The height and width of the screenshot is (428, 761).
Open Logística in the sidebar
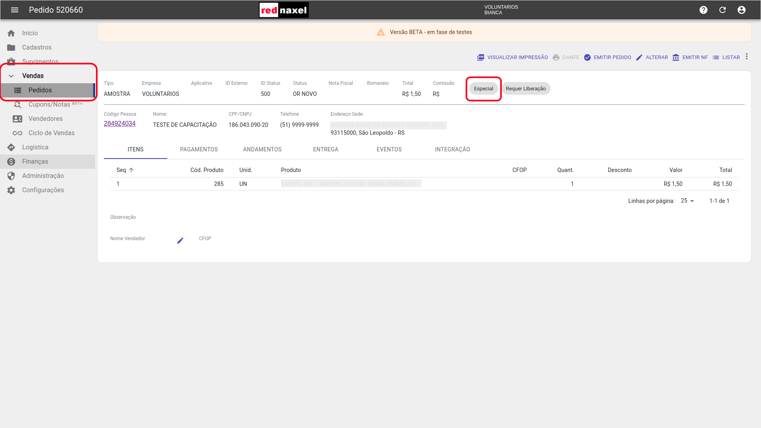click(x=35, y=147)
